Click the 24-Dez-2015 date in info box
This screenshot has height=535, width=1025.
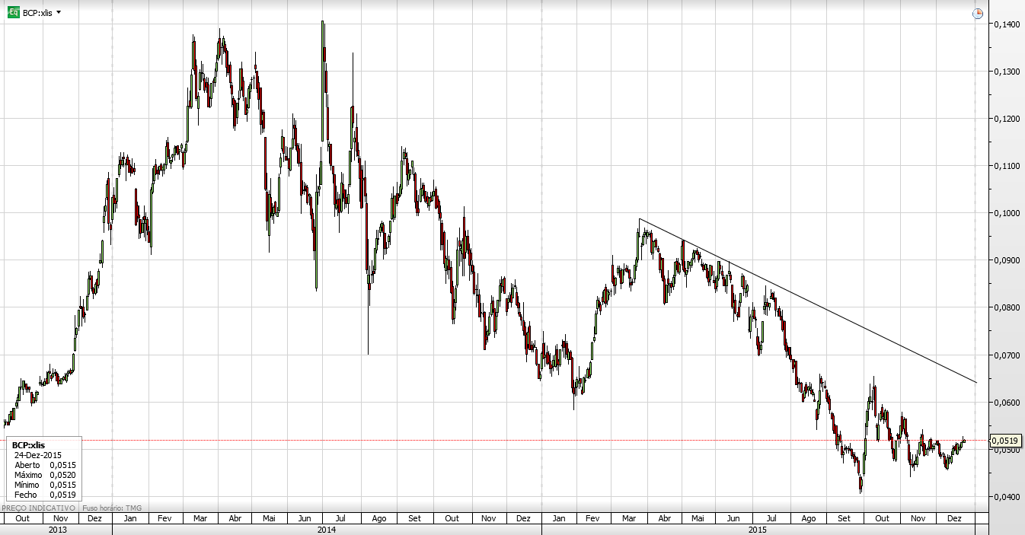[38, 455]
